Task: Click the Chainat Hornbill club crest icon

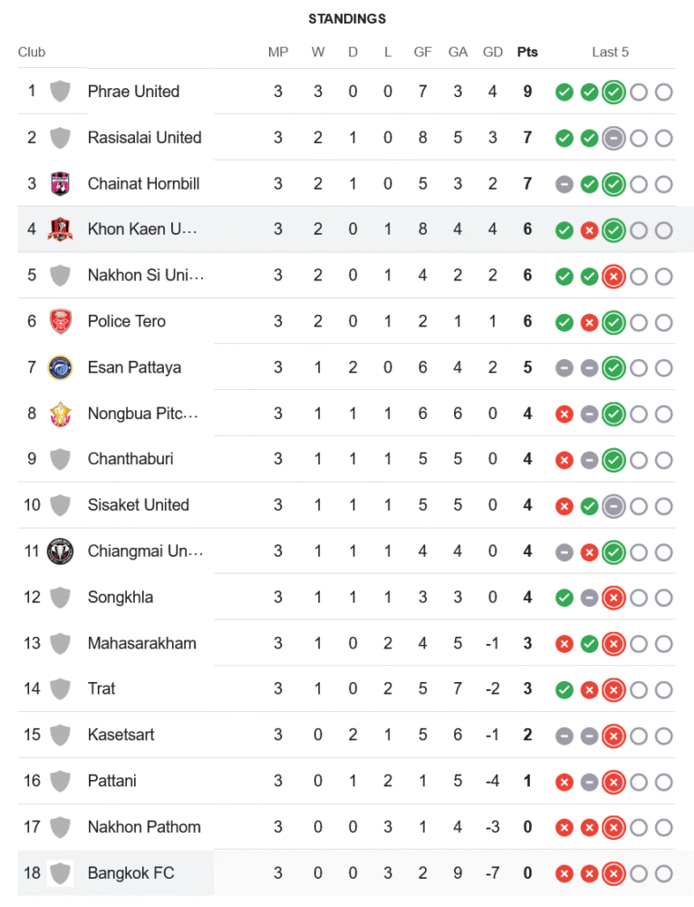Action: [x=60, y=183]
